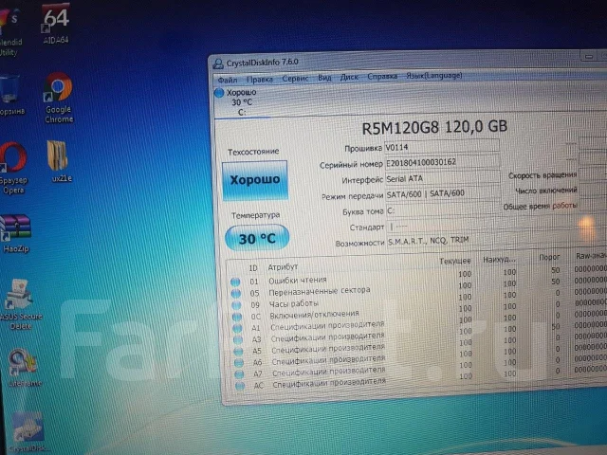
Task: Open the Диск menu
Action: pyautogui.click(x=349, y=77)
